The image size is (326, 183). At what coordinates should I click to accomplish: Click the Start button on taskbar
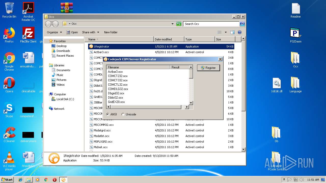click(x=7, y=179)
